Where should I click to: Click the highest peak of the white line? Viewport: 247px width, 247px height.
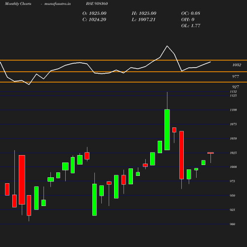point(167,46)
